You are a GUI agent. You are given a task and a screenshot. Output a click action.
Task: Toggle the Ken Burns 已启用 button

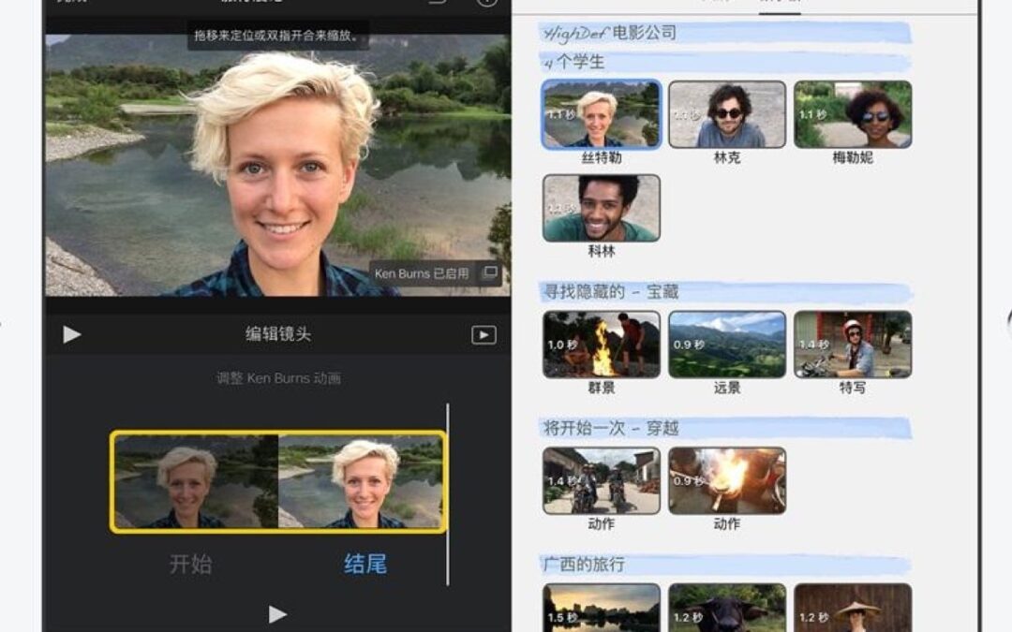436,273
